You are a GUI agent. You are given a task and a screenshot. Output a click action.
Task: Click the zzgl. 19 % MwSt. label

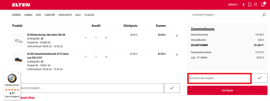tap(199, 58)
